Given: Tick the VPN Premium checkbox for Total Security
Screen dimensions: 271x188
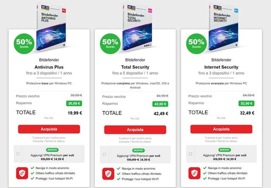Looking at the screenshot, I should (104, 155).
